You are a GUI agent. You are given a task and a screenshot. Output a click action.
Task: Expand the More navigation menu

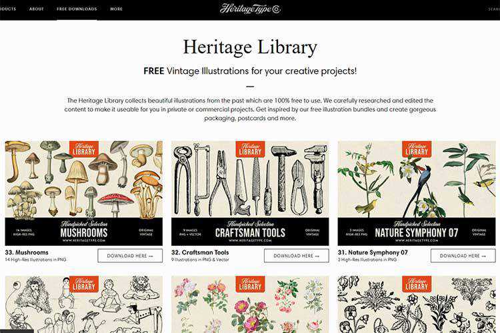(x=116, y=9)
